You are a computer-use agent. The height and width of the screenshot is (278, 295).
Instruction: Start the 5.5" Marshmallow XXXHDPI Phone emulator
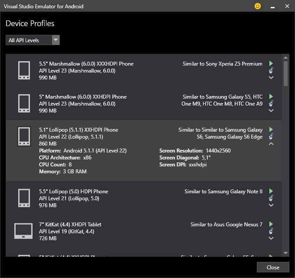pyautogui.click(x=271, y=63)
